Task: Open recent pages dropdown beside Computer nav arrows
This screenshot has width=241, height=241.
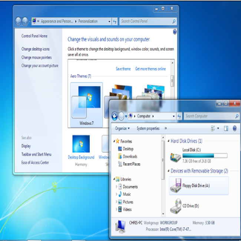Action: (126, 116)
